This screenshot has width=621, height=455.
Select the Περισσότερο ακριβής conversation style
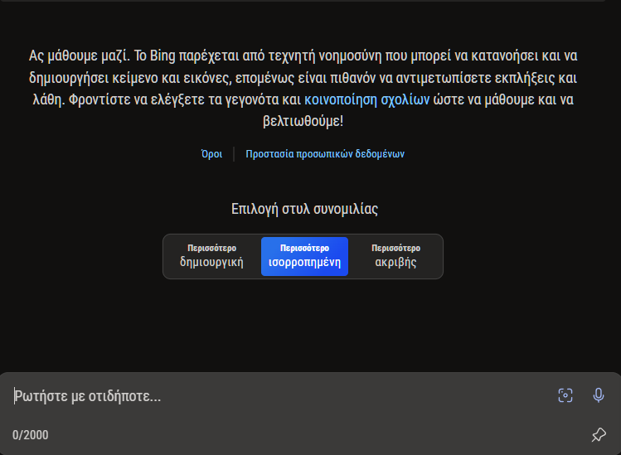395,256
